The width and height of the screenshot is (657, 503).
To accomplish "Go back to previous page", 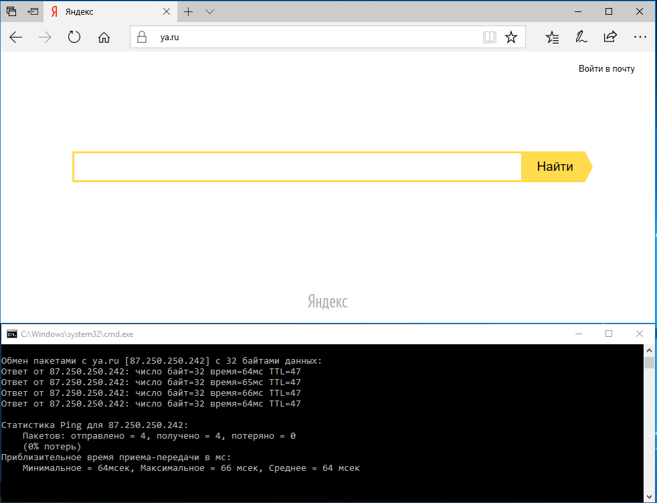I will point(16,38).
